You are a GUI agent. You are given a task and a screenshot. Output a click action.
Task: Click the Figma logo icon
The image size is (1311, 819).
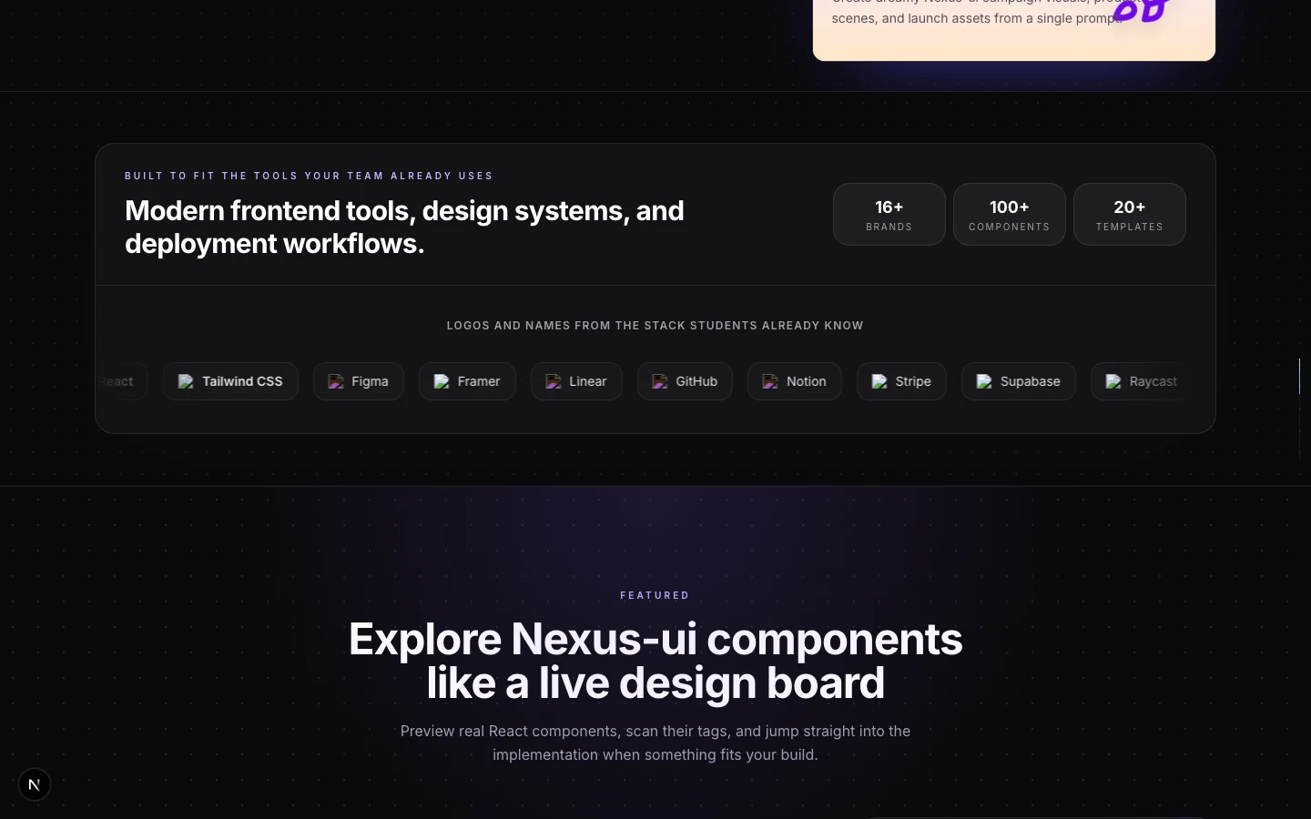tap(336, 381)
